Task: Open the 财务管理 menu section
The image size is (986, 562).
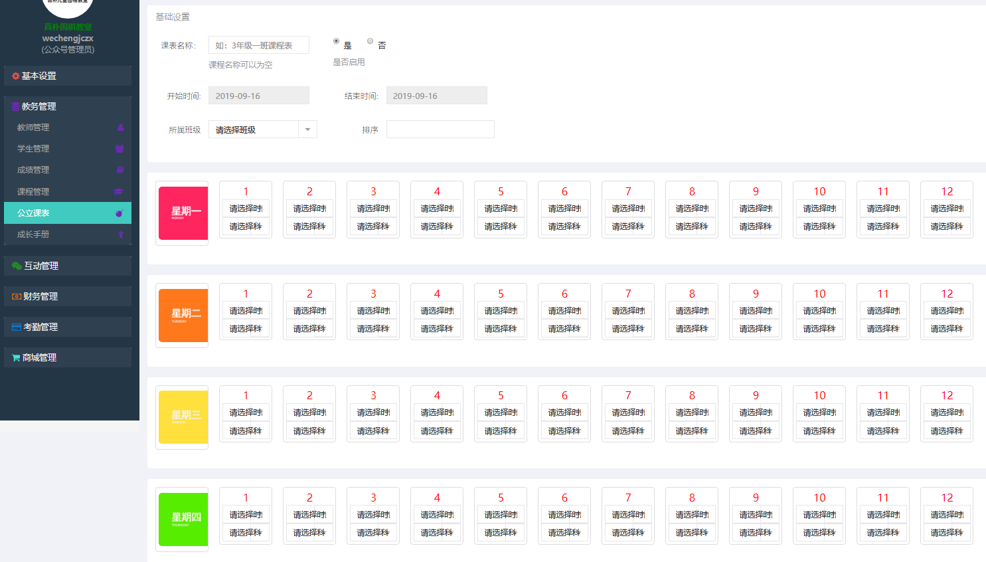Action: tap(68, 296)
